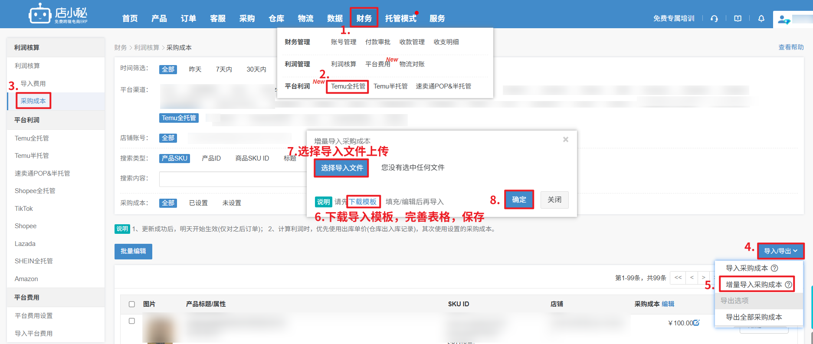Go to first page with << button
This screenshot has width=813, height=344.
(678, 278)
